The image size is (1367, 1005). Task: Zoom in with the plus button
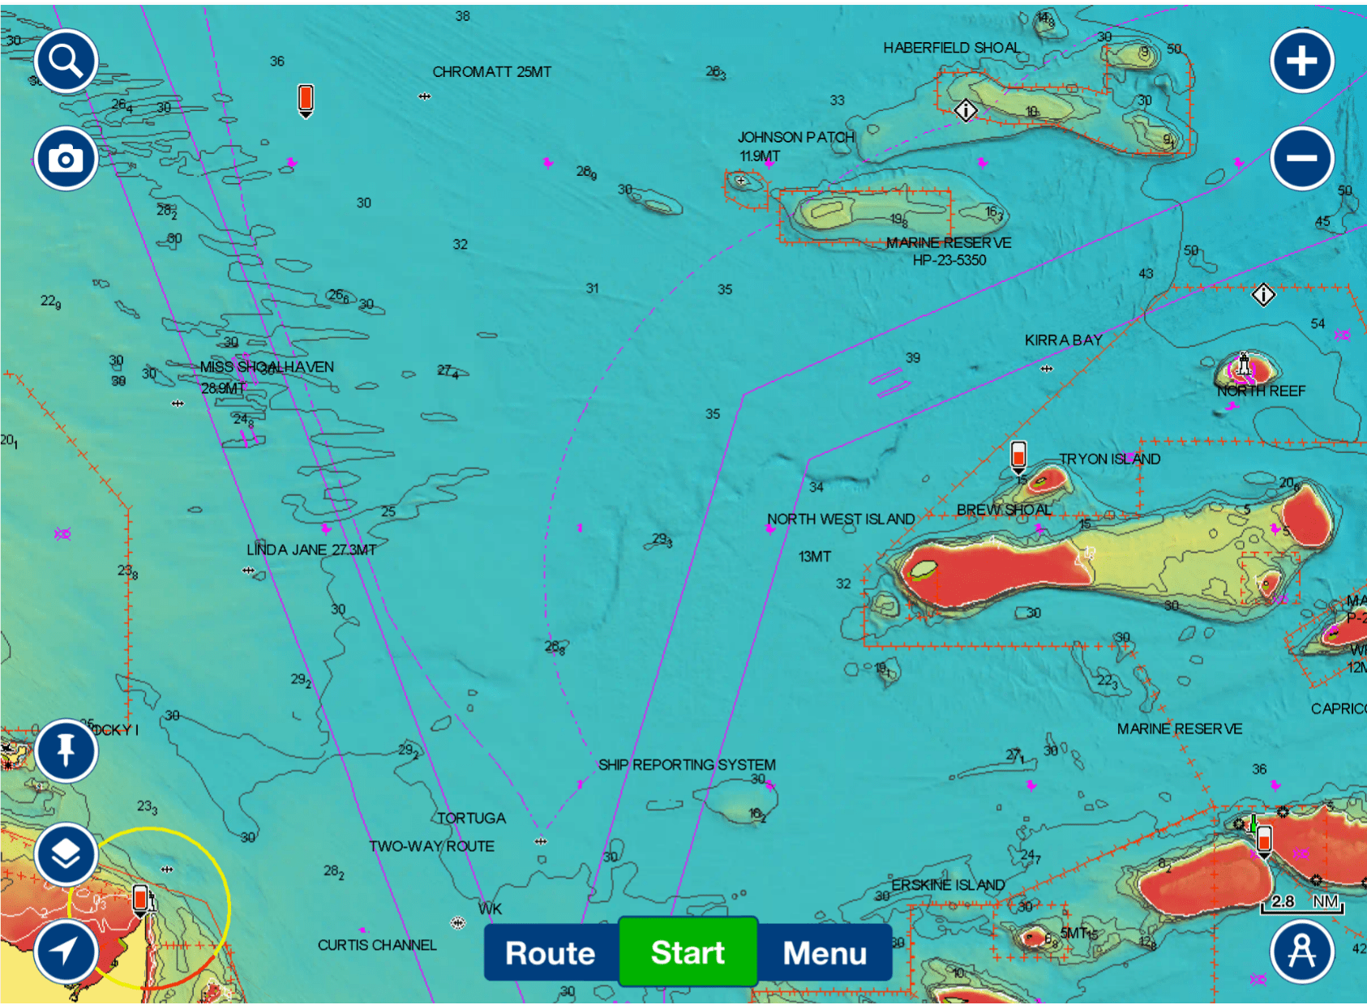pyautogui.click(x=1302, y=62)
